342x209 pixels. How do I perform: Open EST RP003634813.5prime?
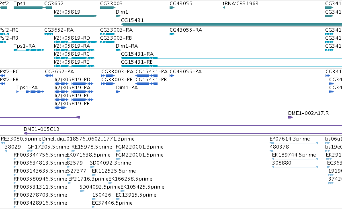pyautogui.click(x=14, y=167)
